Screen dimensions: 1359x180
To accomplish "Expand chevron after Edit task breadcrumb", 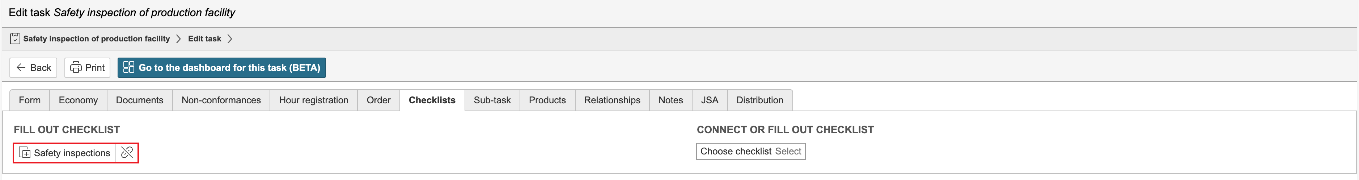I will [229, 39].
